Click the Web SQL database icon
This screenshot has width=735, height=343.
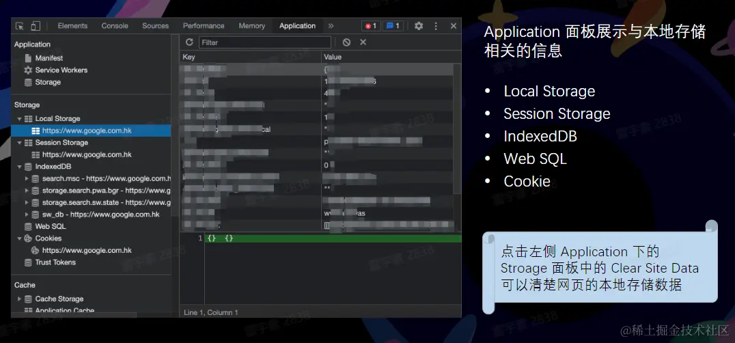click(x=28, y=226)
